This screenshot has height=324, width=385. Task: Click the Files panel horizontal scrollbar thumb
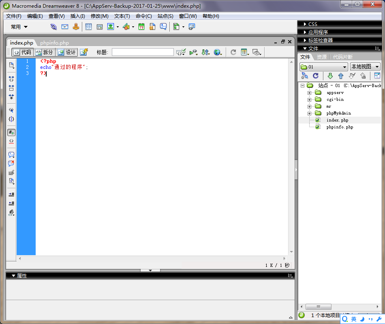tap(319, 307)
